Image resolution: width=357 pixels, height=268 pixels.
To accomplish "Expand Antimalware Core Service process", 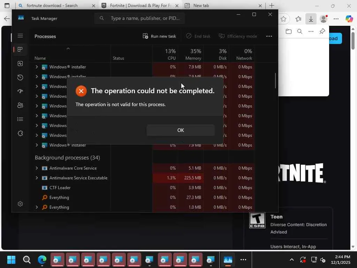I will pos(37,168).
